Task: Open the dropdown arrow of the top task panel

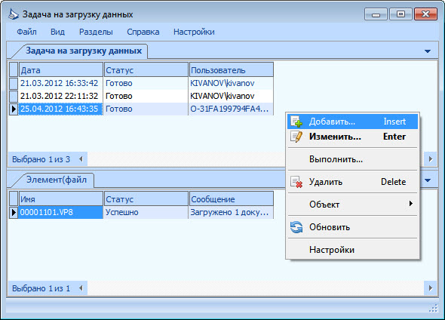Action: pos(428,51)
